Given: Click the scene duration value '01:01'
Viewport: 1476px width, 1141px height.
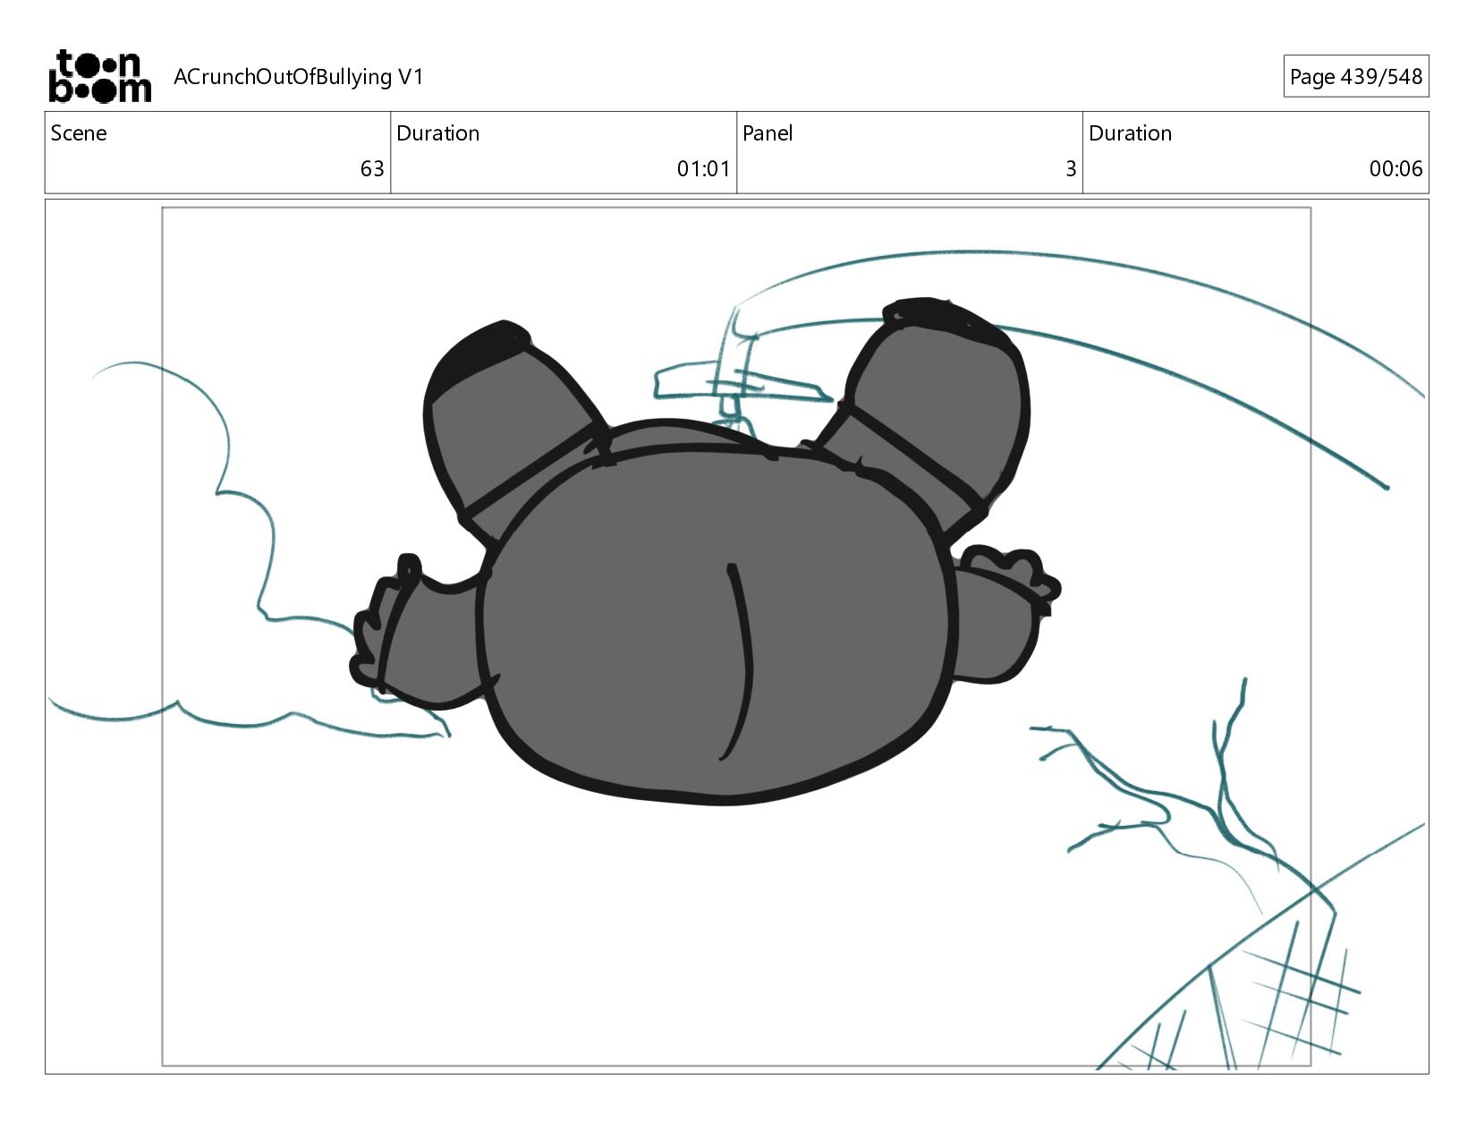Looking at the screenshot, I should [x=703, y=169].
